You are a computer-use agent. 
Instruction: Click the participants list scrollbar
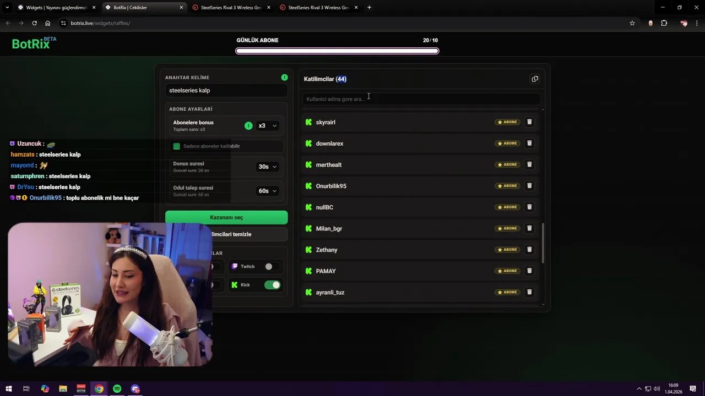point(543,243)
